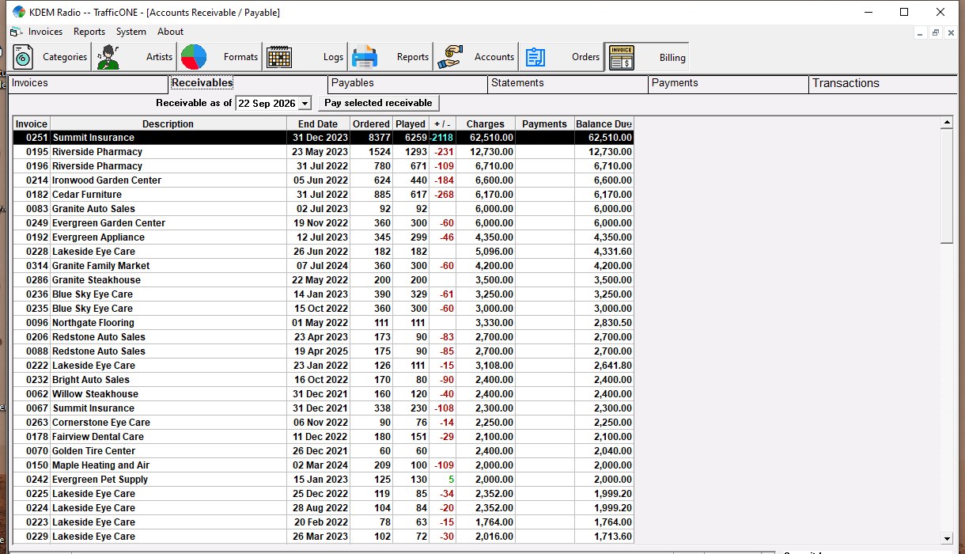Sort by the Payments column header

[x=544, y=123]
